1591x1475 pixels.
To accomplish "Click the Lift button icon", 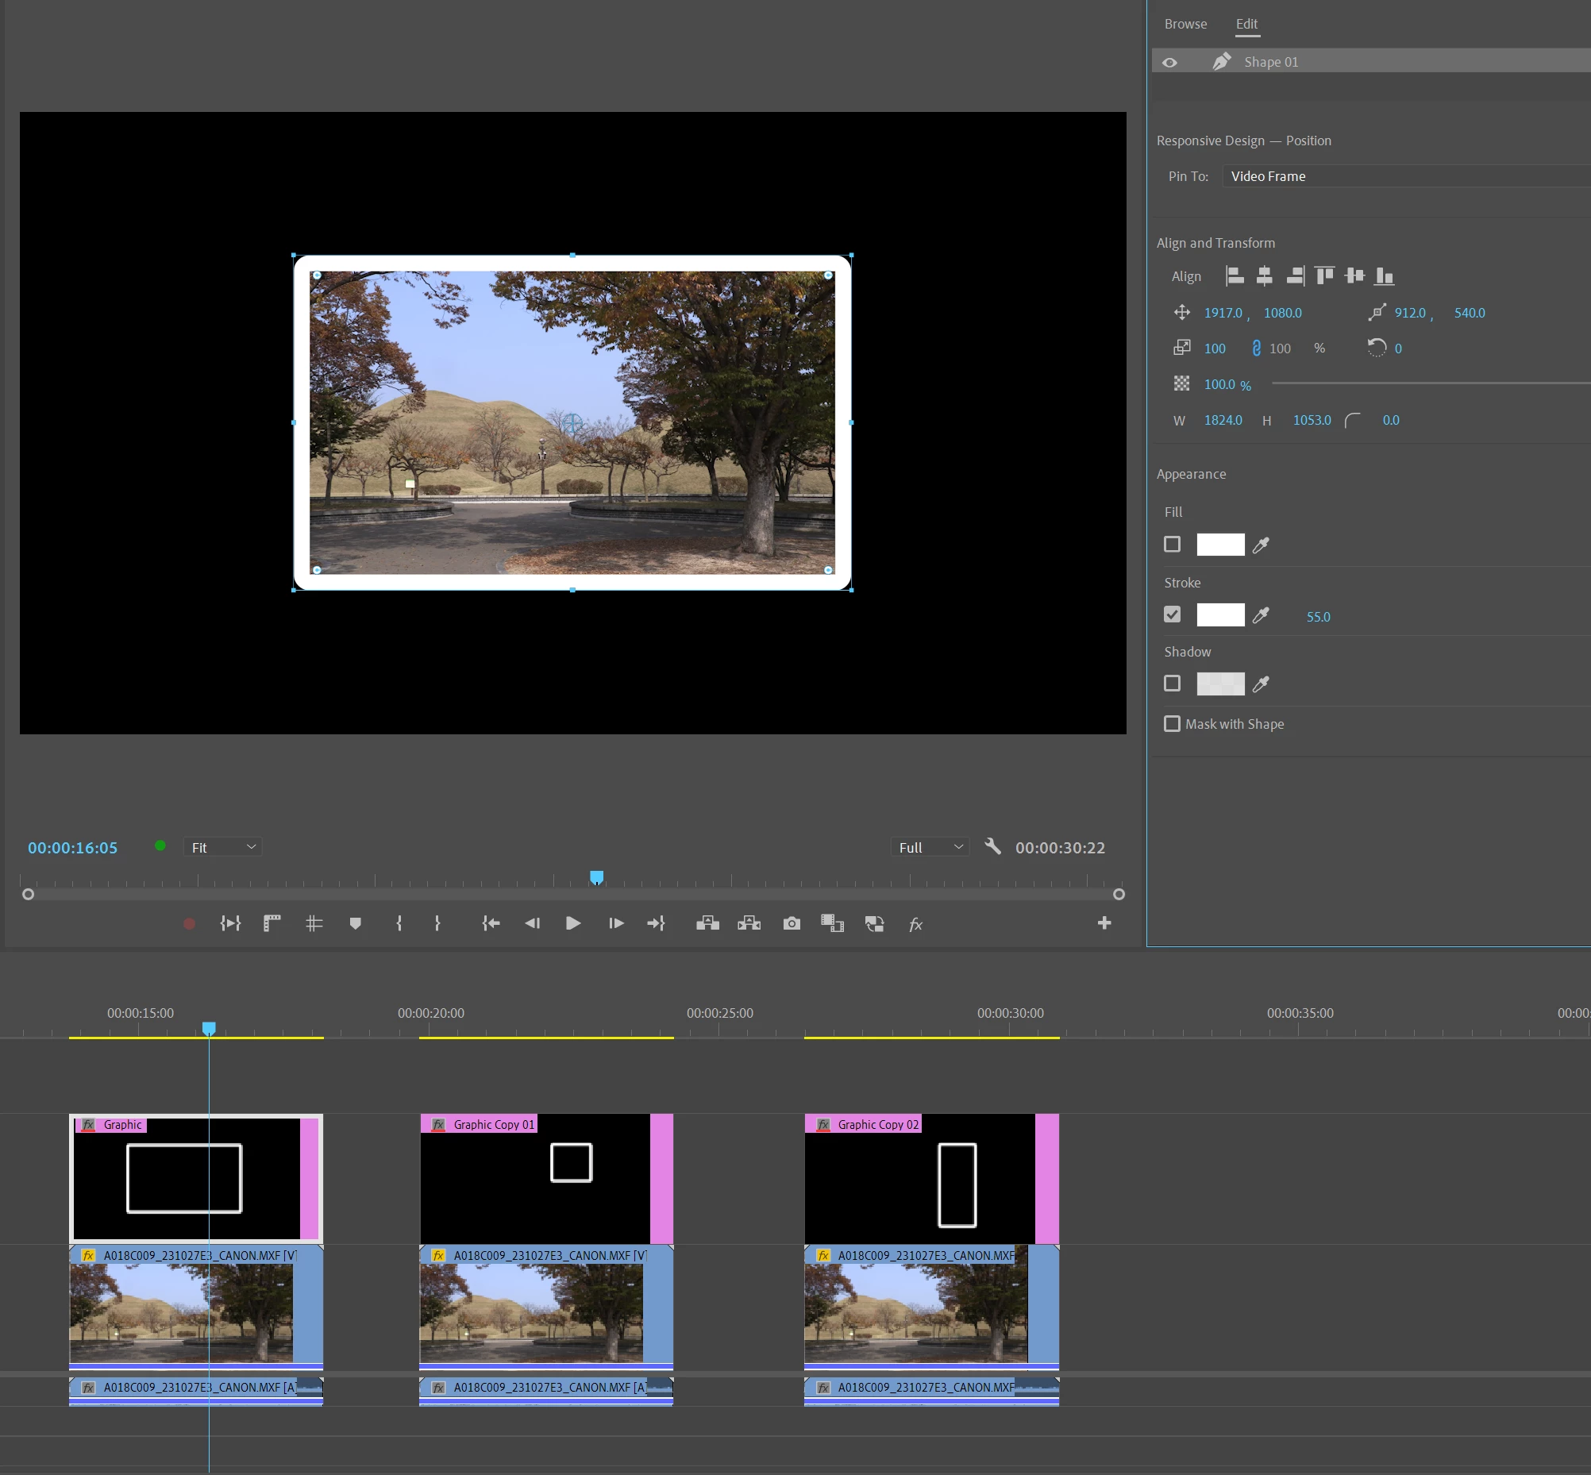I will click(x=707, y=923).
